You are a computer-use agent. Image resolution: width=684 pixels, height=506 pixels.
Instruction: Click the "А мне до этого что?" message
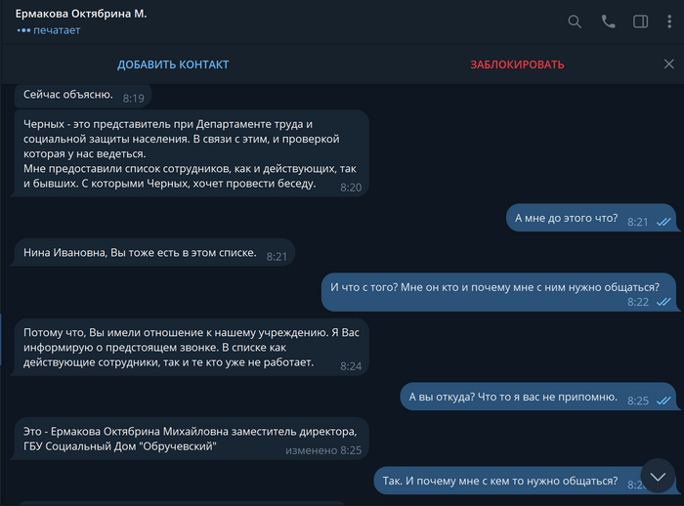click(566, 219)
